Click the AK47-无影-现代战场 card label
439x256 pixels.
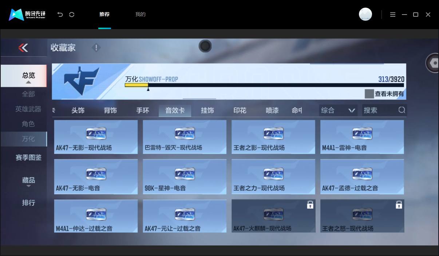pos(84,148)
